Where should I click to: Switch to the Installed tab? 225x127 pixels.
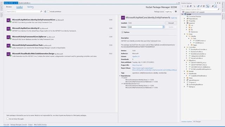19,7
